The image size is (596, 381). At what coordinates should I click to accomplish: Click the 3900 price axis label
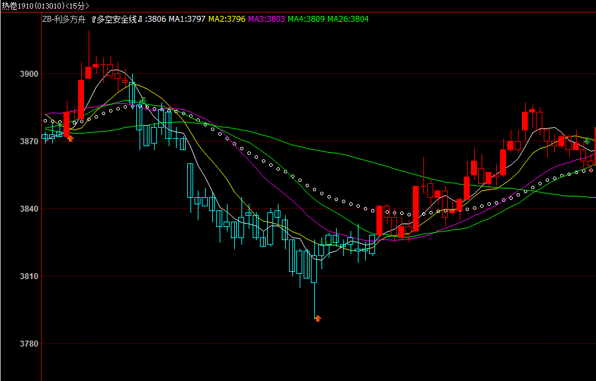click(x=29, y=74)
